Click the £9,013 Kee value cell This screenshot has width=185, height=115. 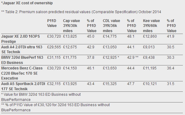tap(149, 47)
